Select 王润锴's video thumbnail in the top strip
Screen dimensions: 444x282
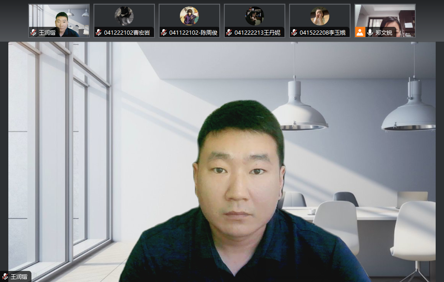tap(59, 18)
